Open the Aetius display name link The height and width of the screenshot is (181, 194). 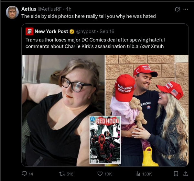pos(29,9)
